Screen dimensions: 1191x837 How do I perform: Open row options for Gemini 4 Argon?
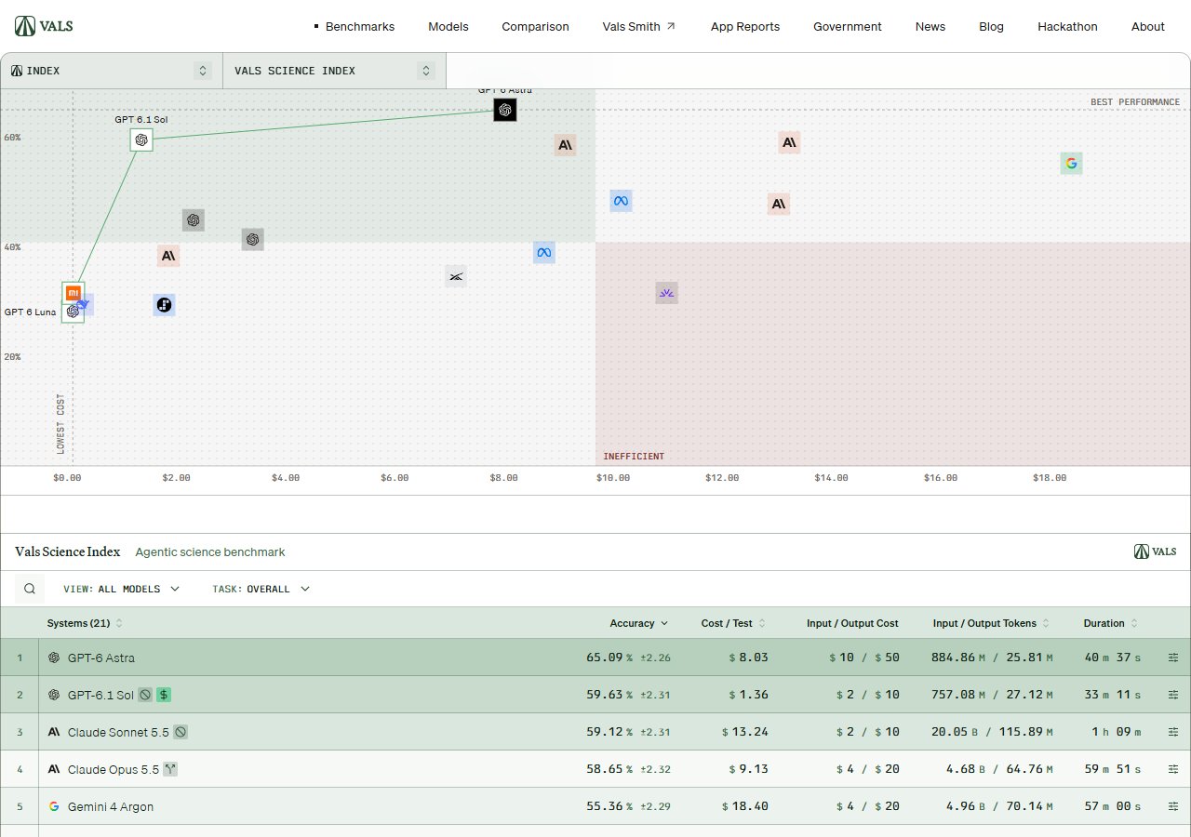click(x=1173, y=806)
